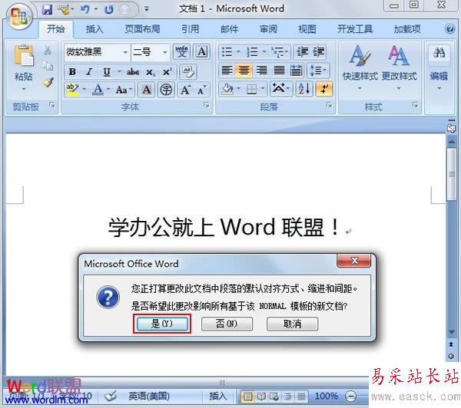Open Change Case Aa menu

[x=124, y=90]
